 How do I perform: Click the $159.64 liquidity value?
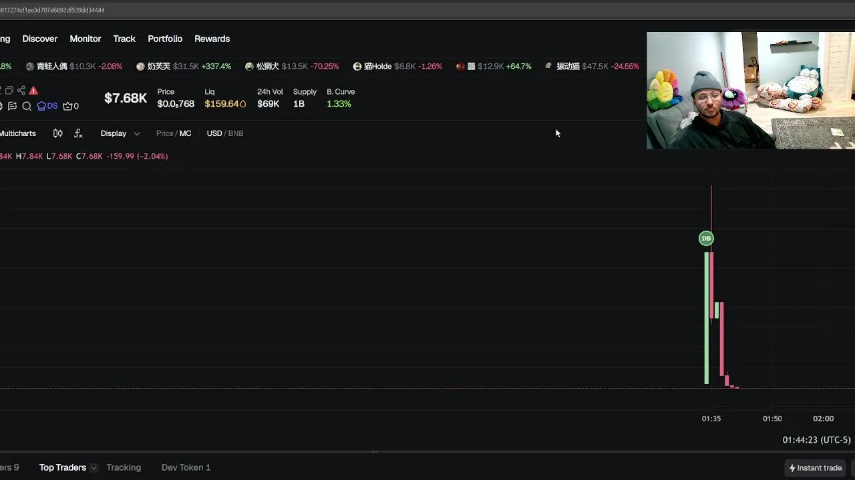221,104
